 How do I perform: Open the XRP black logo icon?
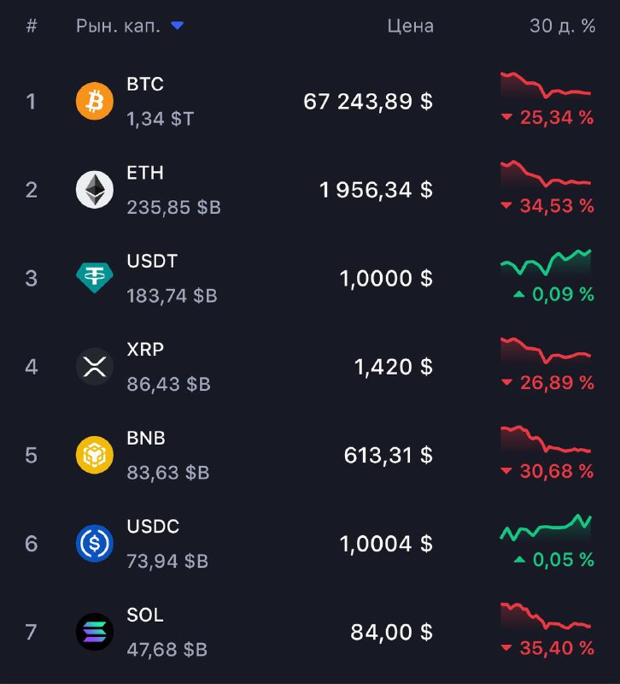tap(95, 367)
